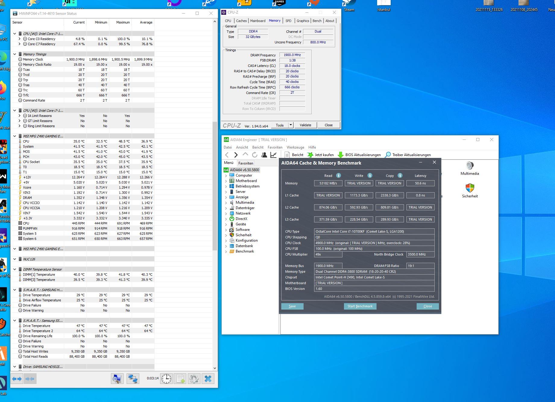Image resolution: width=555 pixels, height=402 pixels.
Task: Reset HWiNFO clock timer icon
Action: click(x=166, y=379)
